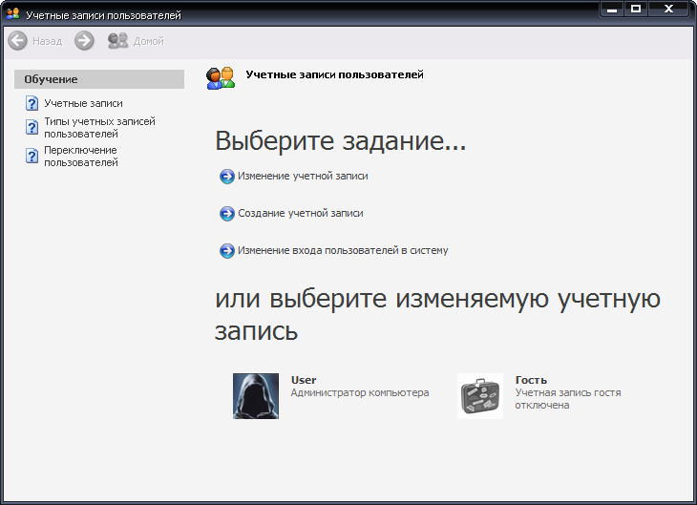Click the title bar application icon

click(x=13, y=13)
